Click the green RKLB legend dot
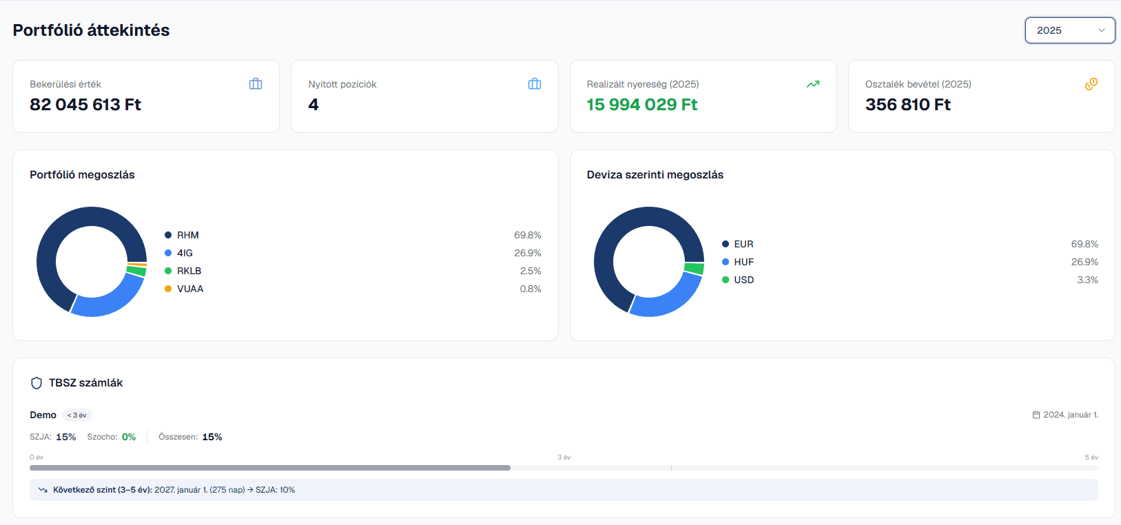The width and height of the screenshot is (1121, 525). click(168, 271)
